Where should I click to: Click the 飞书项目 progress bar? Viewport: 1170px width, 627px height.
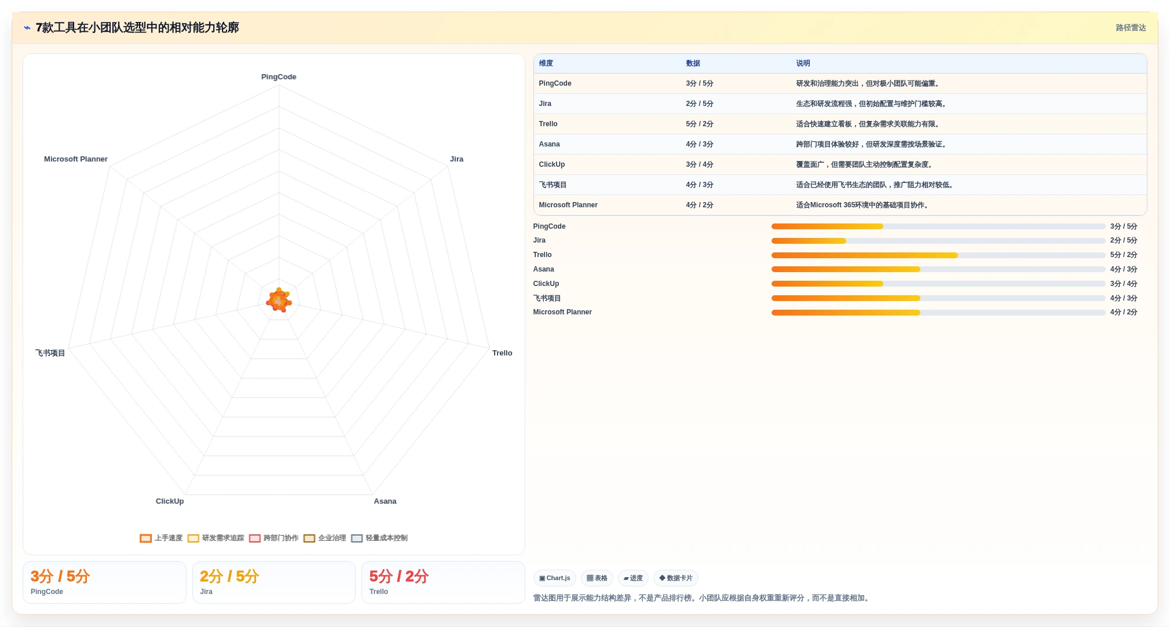pyautogui.click(x=938, y=298)
